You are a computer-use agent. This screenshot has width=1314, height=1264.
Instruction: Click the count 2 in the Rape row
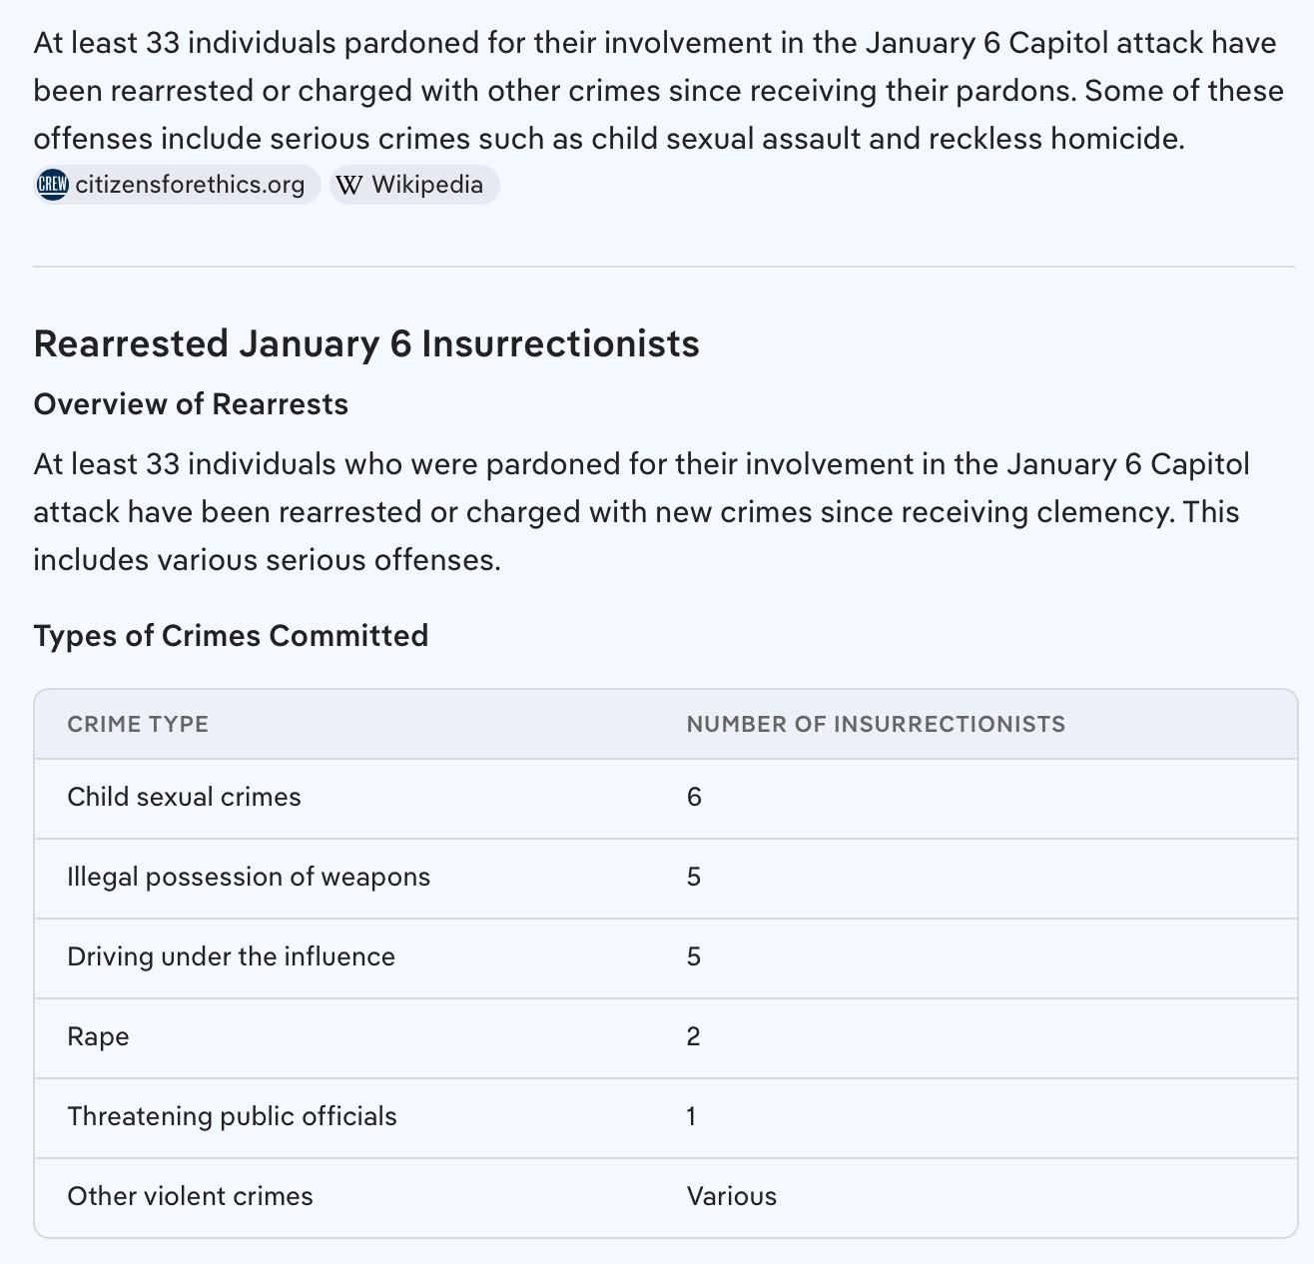694,1036
